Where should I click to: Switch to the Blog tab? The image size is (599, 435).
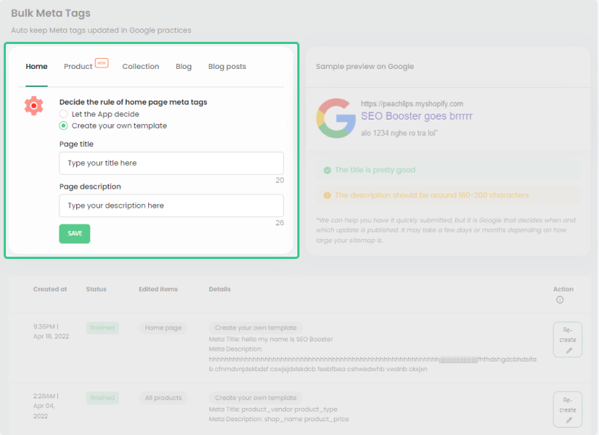[184, 67]
